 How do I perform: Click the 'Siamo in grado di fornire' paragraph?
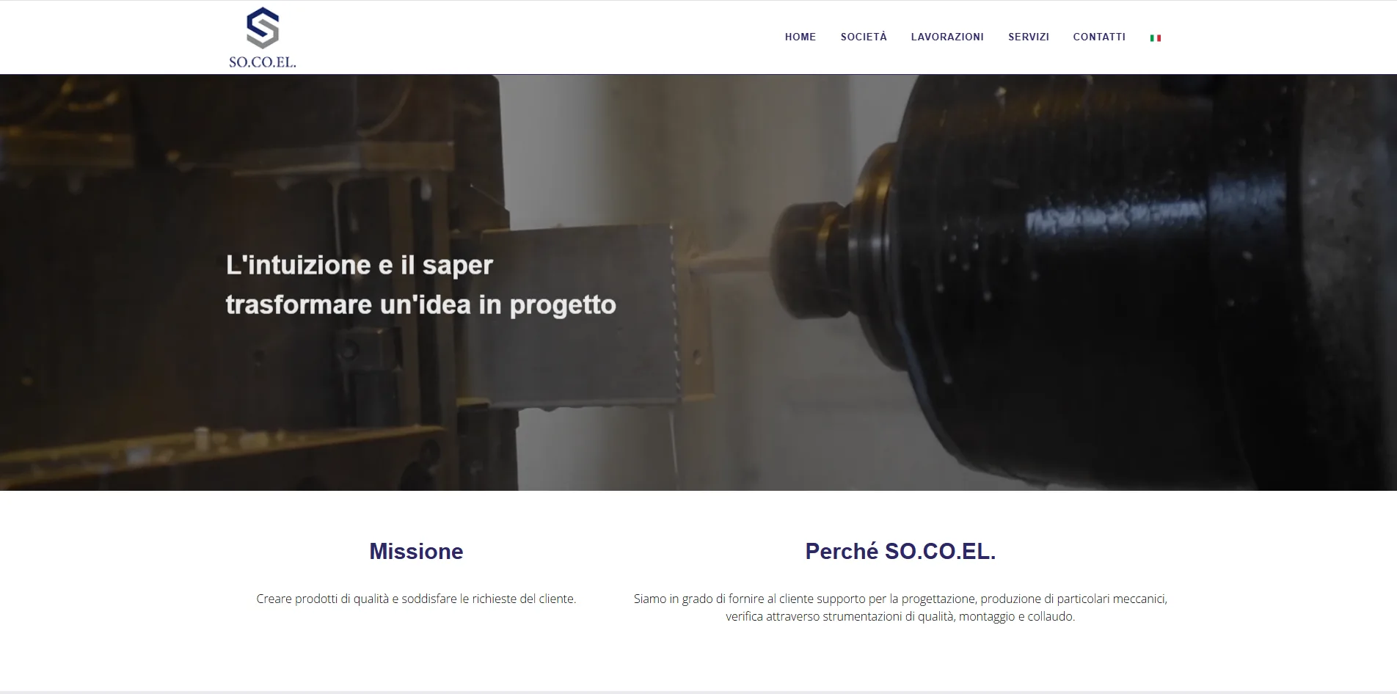click(900, 607)
